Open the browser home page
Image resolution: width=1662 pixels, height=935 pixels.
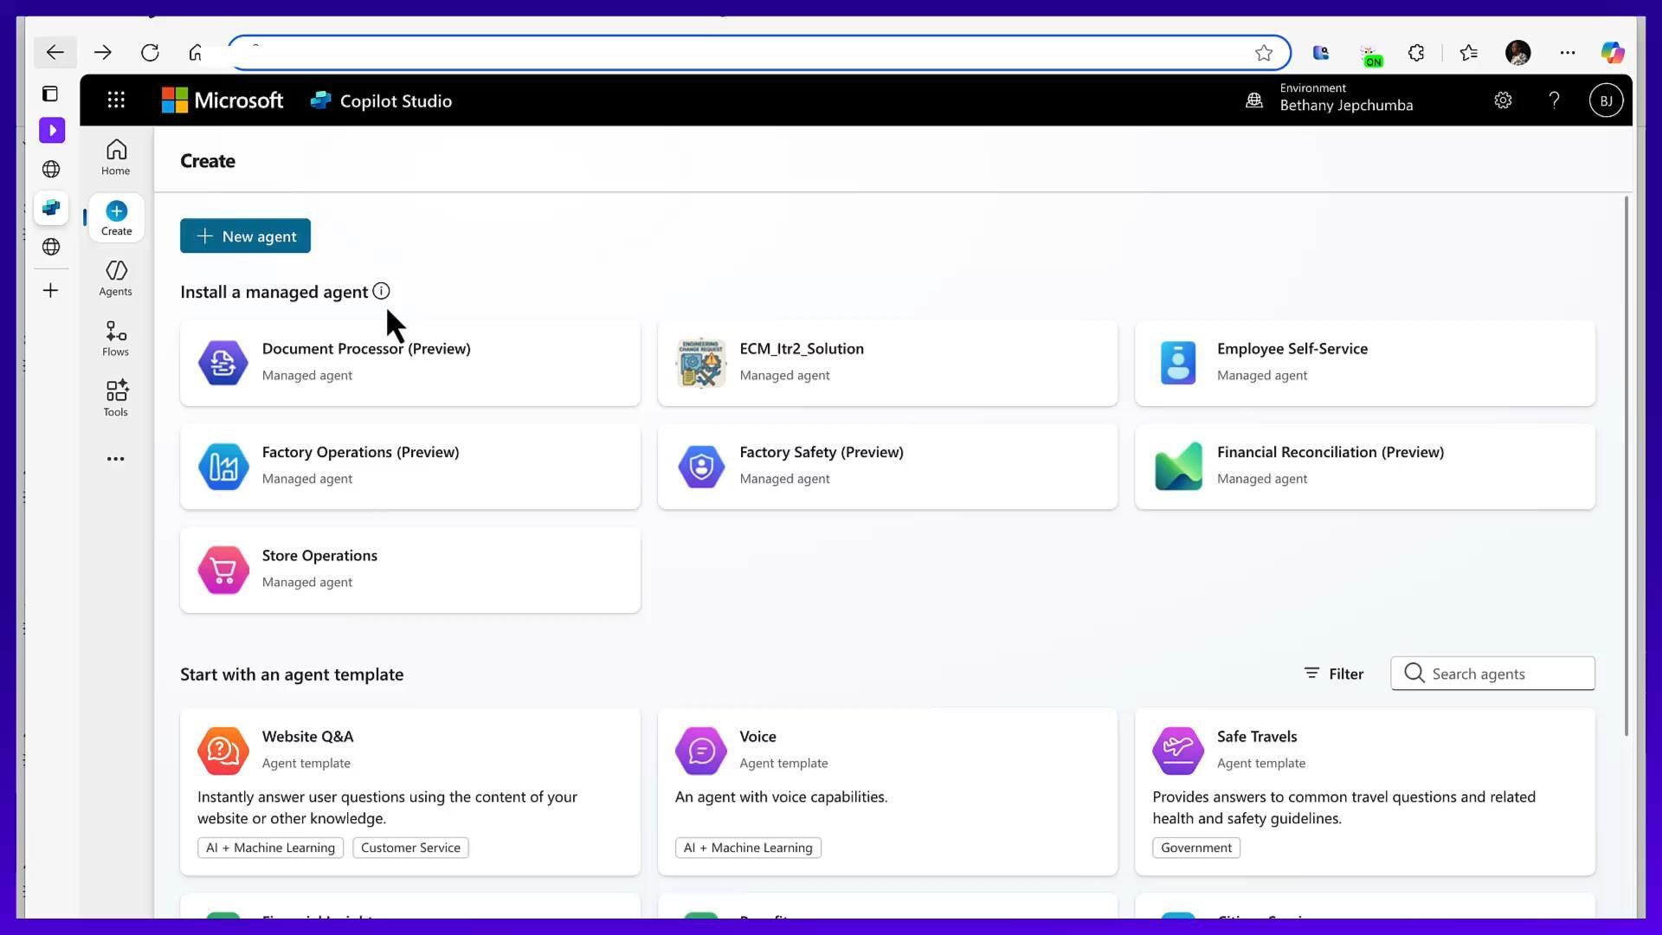(x=196, y=53)
